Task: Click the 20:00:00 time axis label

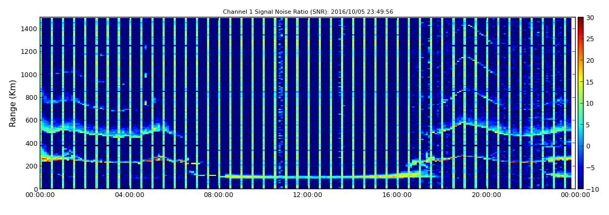Action: pos(486,195)
